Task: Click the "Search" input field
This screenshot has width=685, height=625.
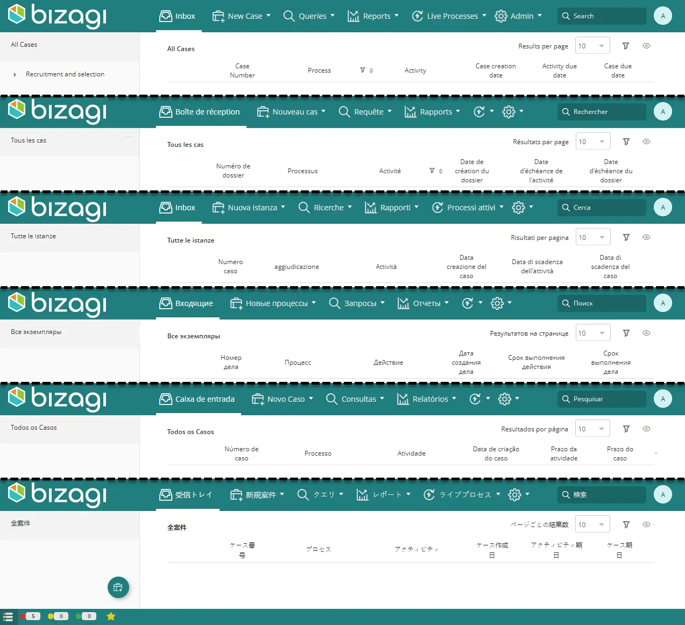Action: 602,16
